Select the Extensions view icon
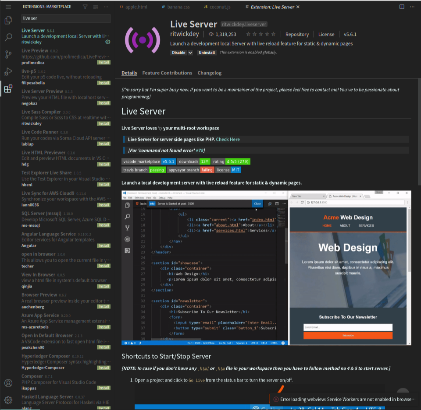This screenshot has height=410, width=421. click(8, 89)
